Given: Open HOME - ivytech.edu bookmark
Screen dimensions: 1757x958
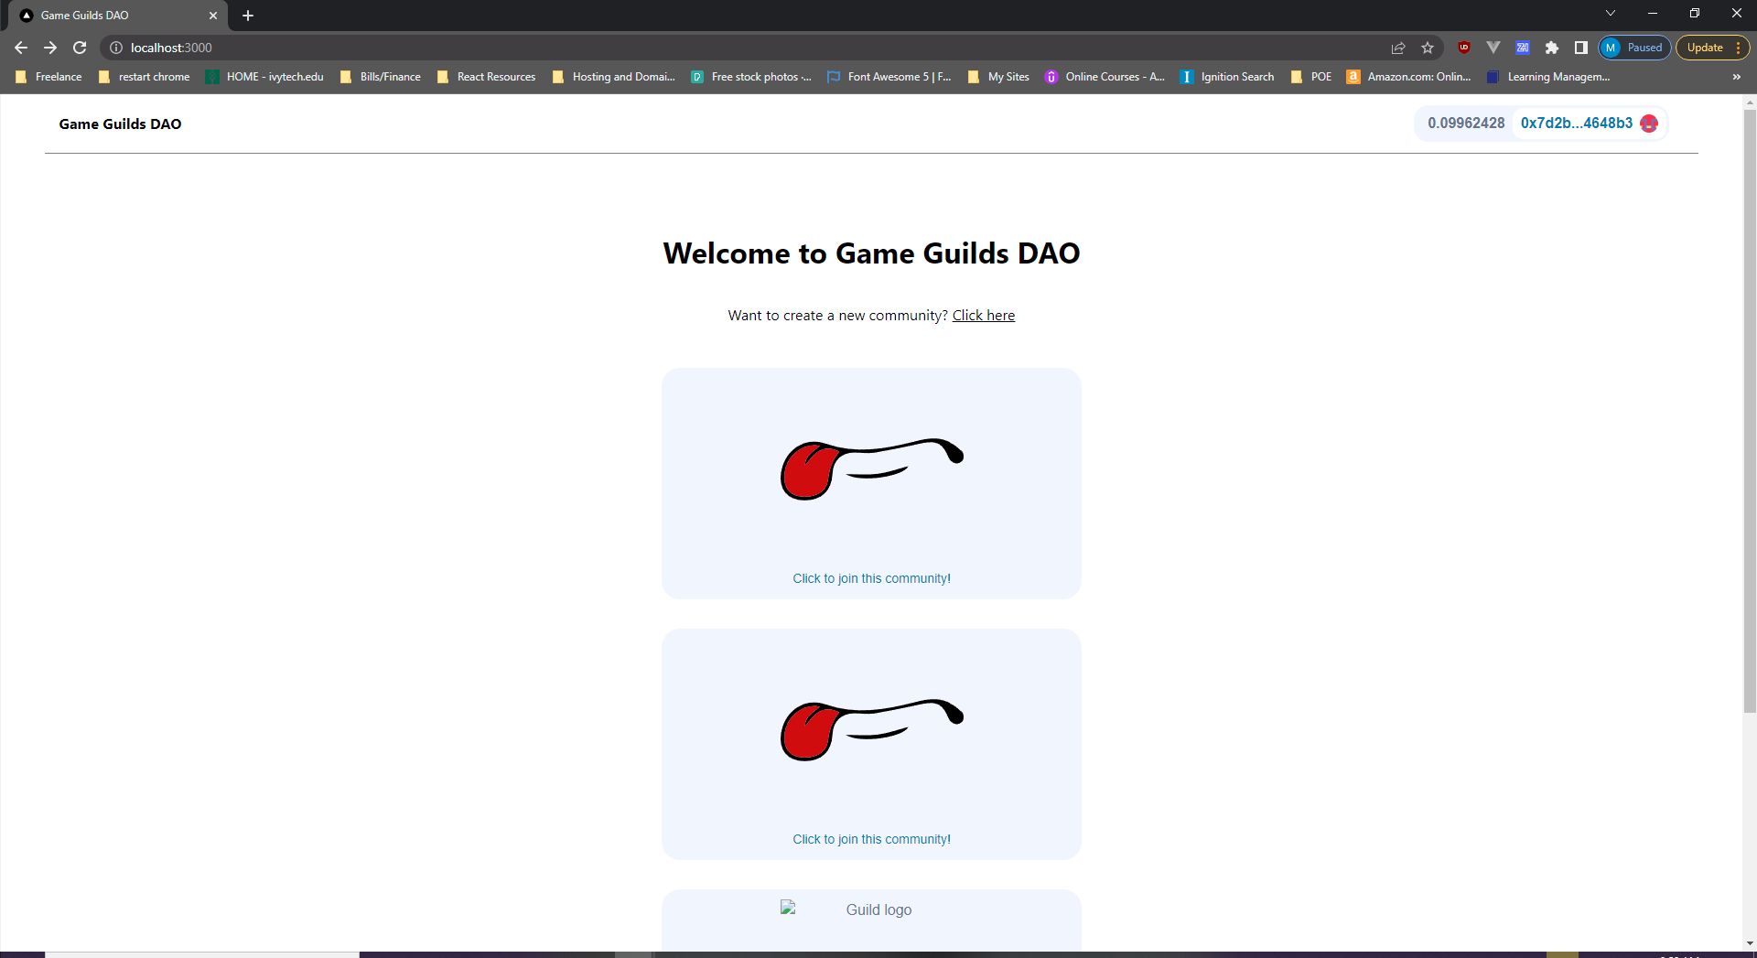Looking at the screenshot, I should (265, 77).
